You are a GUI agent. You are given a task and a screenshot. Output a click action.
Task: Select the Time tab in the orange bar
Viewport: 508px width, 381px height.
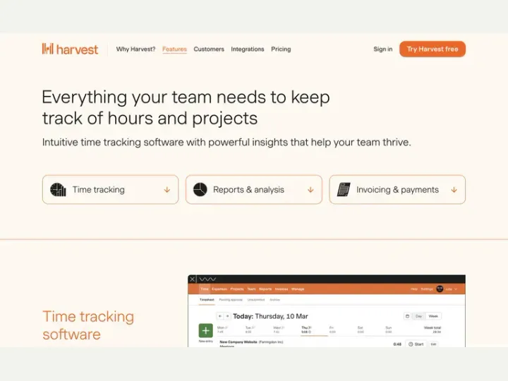pos(204,289)
